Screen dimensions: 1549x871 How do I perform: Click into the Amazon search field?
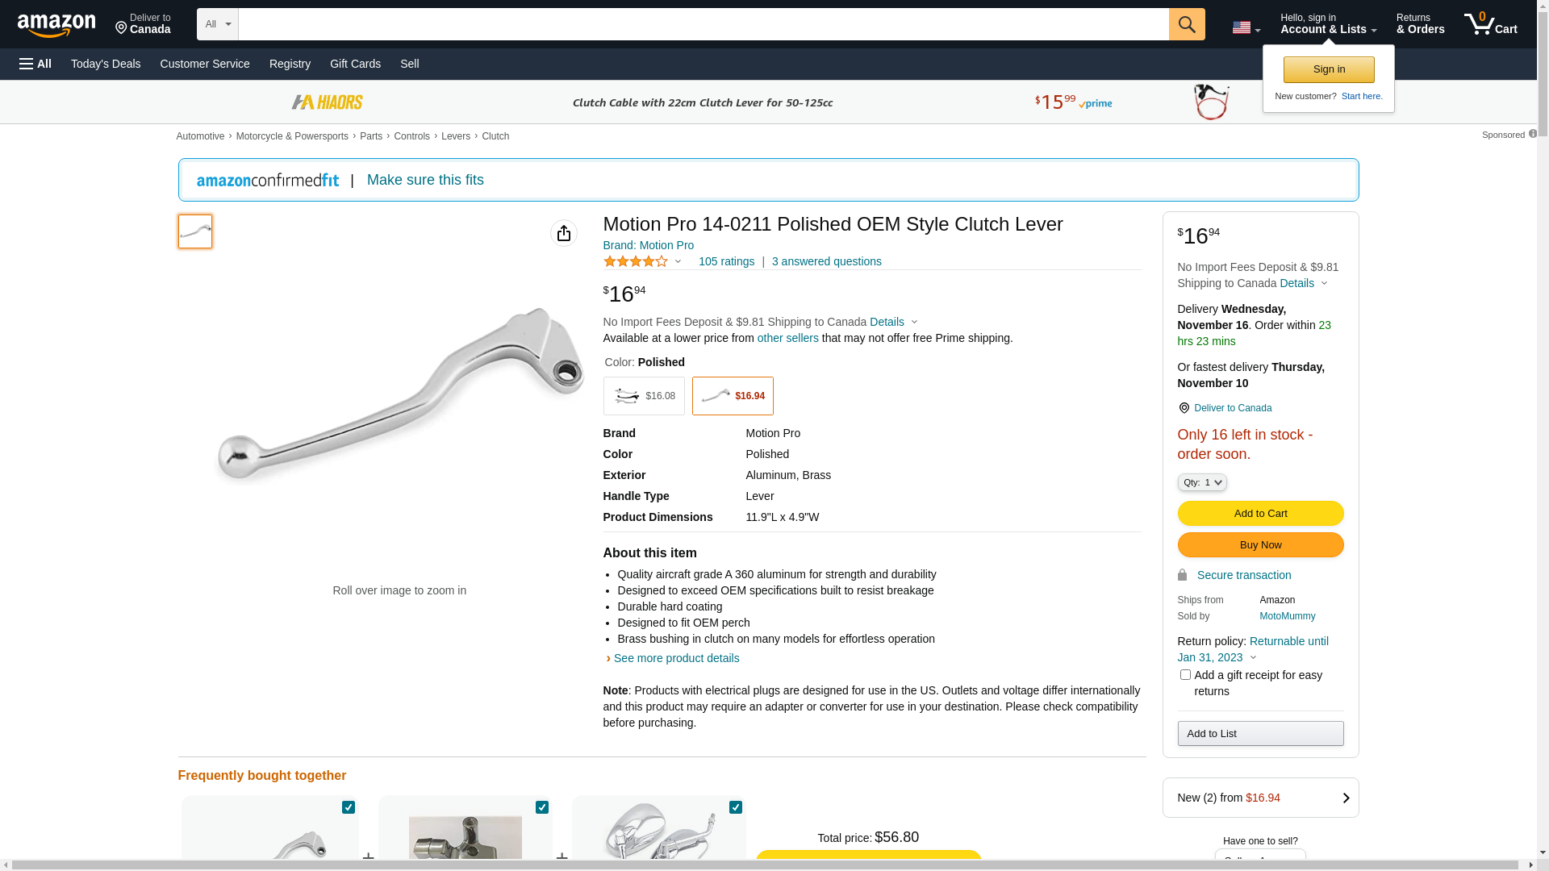[703, 24]
